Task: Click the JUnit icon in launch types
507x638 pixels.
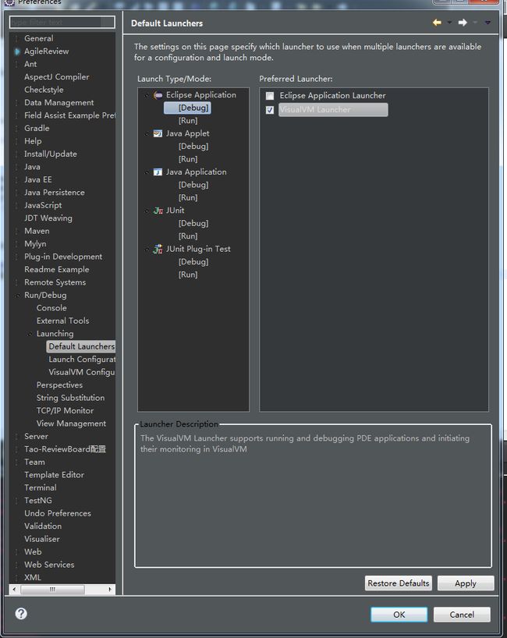Action: (x=158, y=211)
